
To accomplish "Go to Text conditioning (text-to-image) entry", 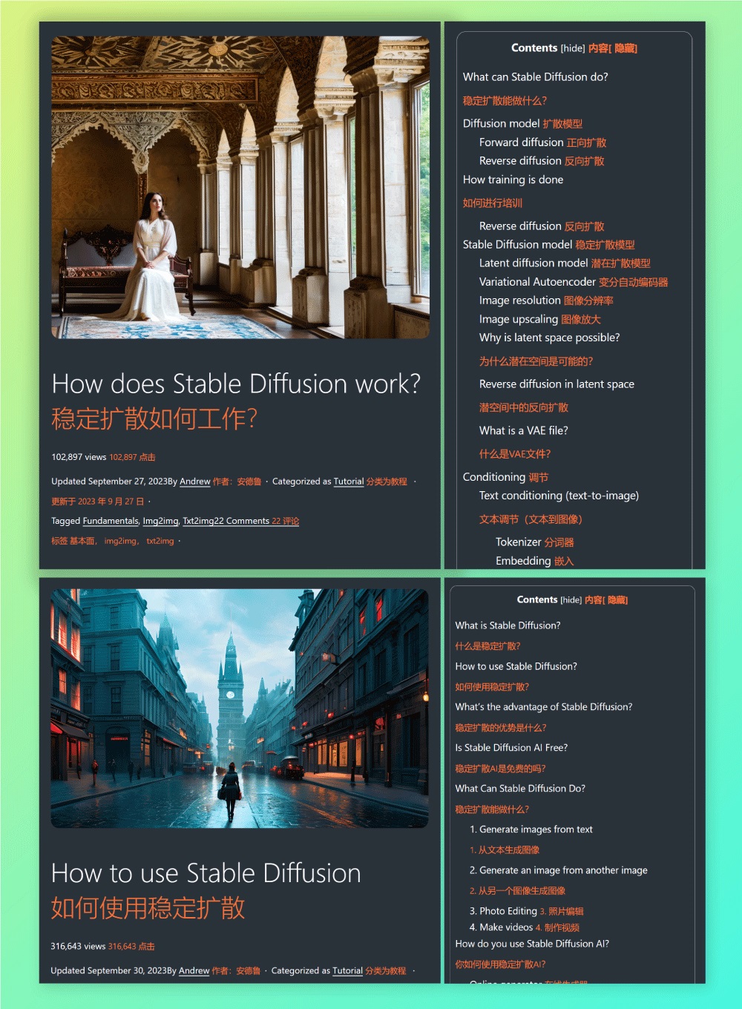I will coord(558,496).
